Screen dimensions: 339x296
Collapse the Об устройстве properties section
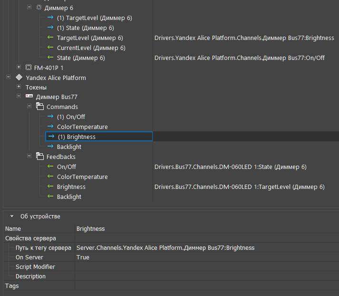click(x=12, y=216)
